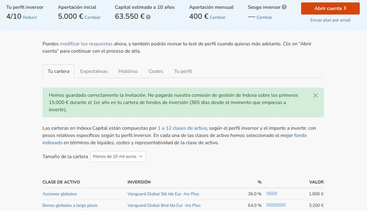Image resolution: width=367 pixels, height=211 pixels.
Task: Click the 1.800 € value cell
Action: [316, 194]
